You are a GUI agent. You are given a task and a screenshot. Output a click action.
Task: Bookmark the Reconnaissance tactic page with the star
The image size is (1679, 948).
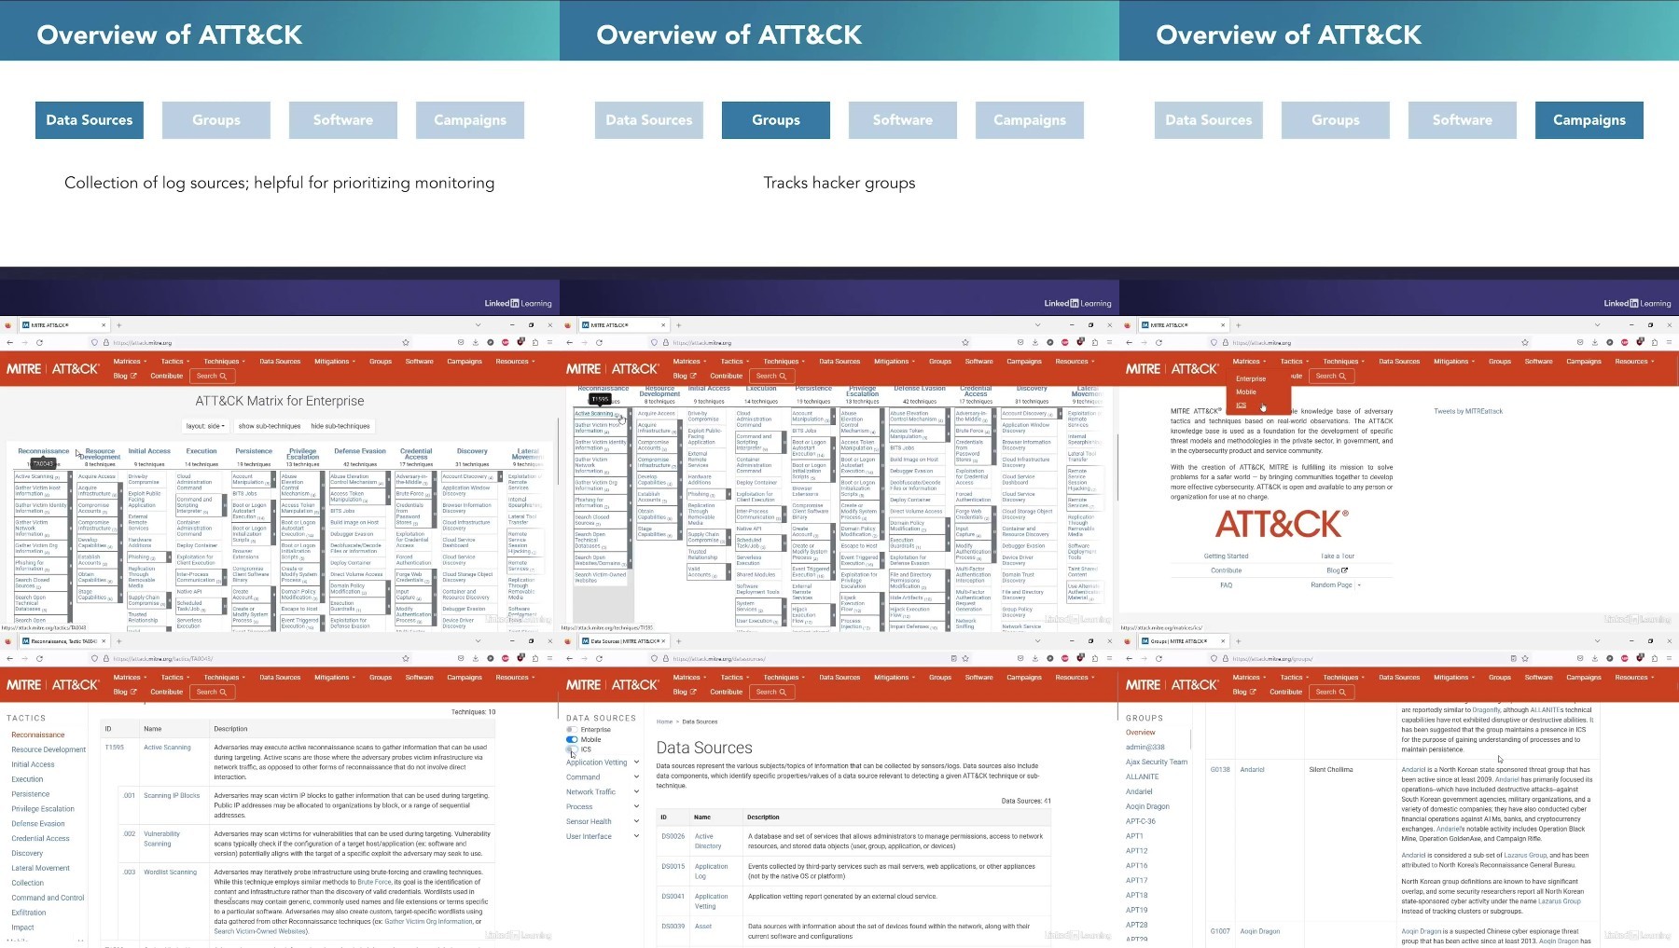point(406,658)
